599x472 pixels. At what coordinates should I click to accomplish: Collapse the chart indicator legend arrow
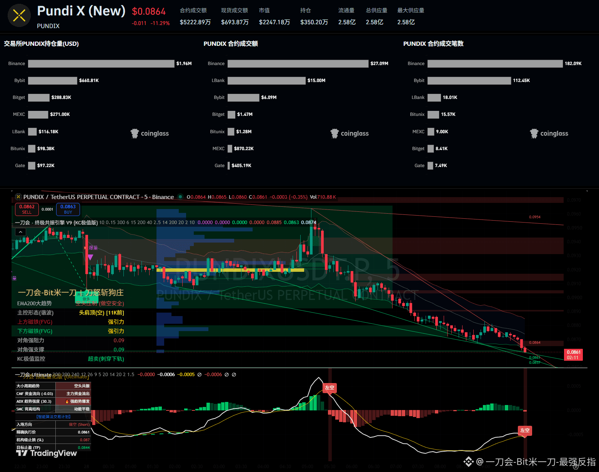[20, 232]
